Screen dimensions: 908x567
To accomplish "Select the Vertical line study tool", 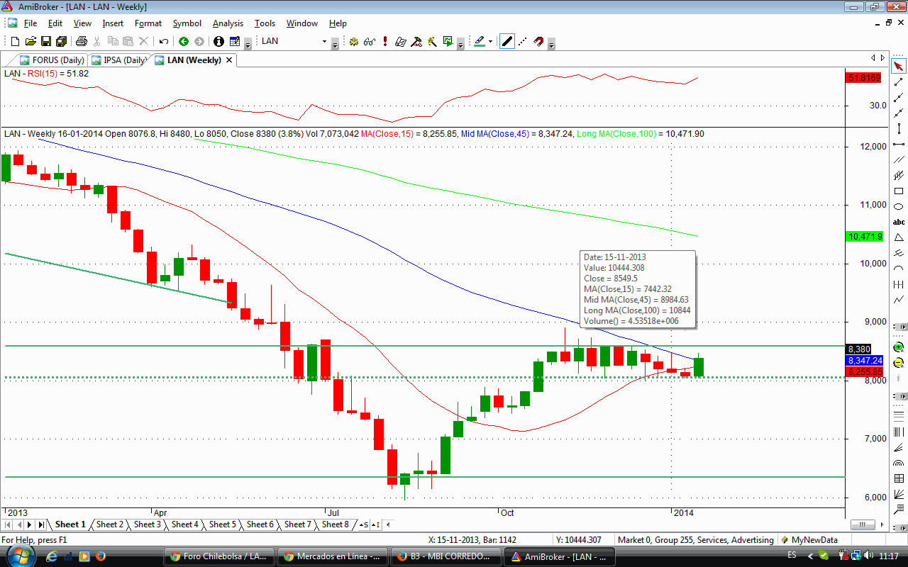I will (899, 128).
